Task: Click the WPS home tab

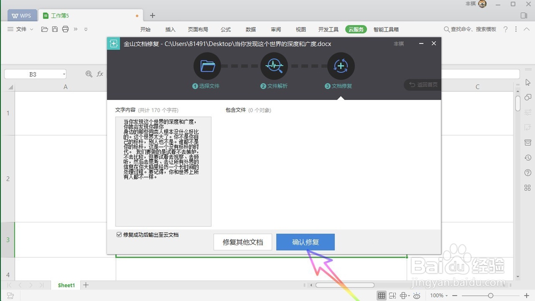Action: point(21,16)
